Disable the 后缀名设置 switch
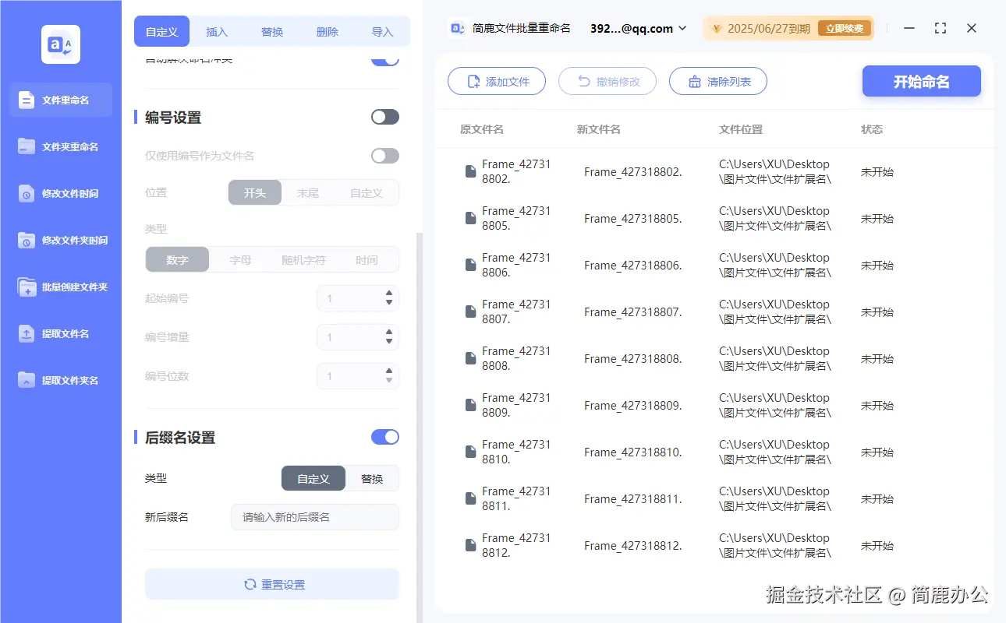 coord(385,437)
